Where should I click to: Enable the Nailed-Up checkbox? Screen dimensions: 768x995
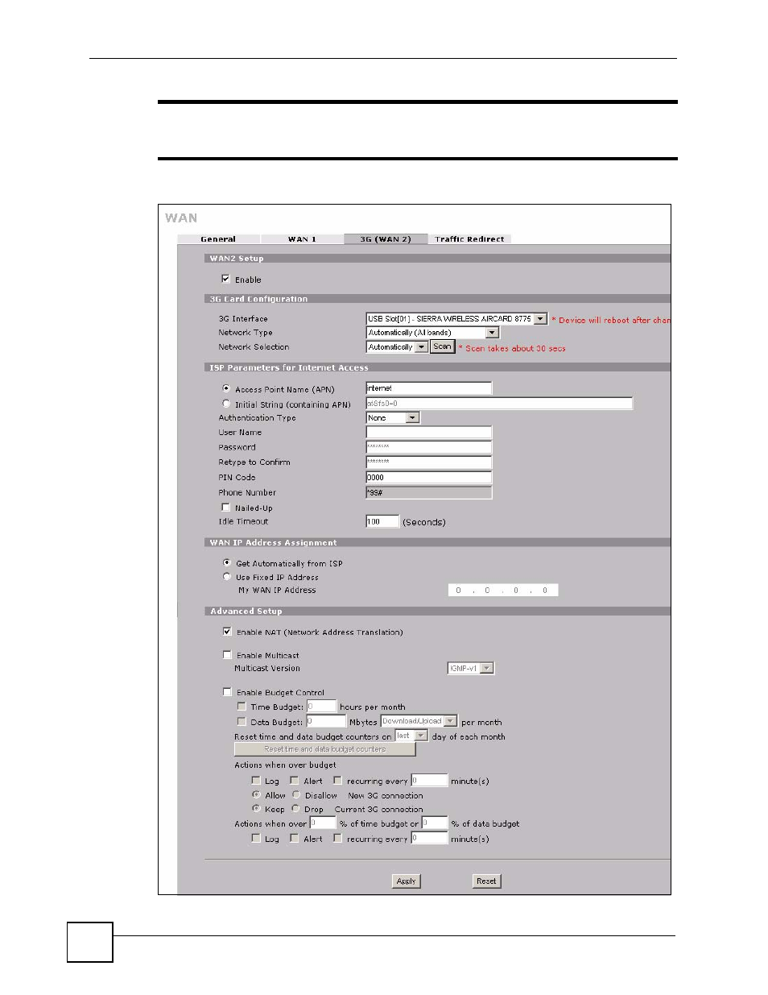(x=226, y=508)
